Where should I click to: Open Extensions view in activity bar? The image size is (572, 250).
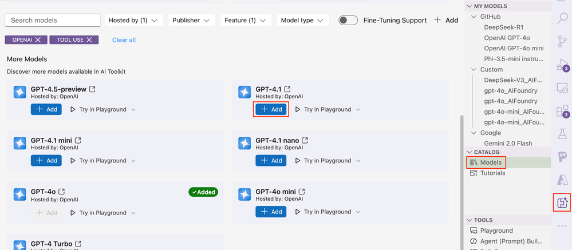562,111
